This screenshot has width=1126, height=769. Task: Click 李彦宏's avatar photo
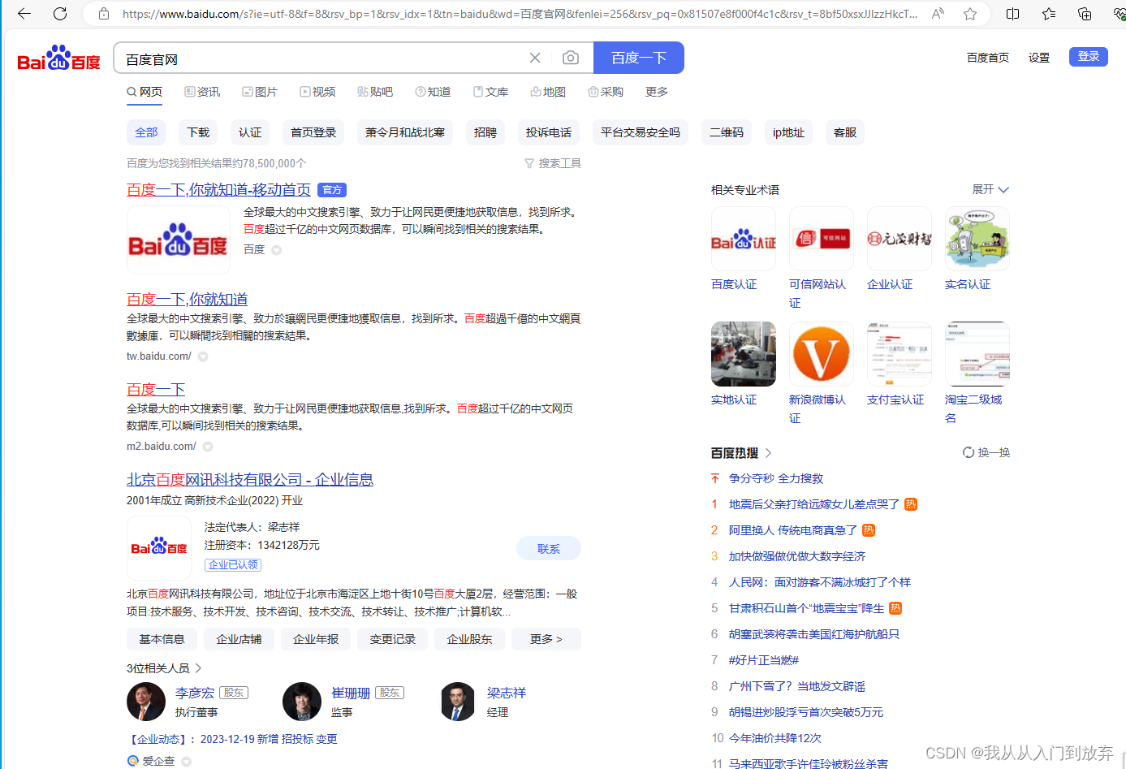[x=146, y=702]
